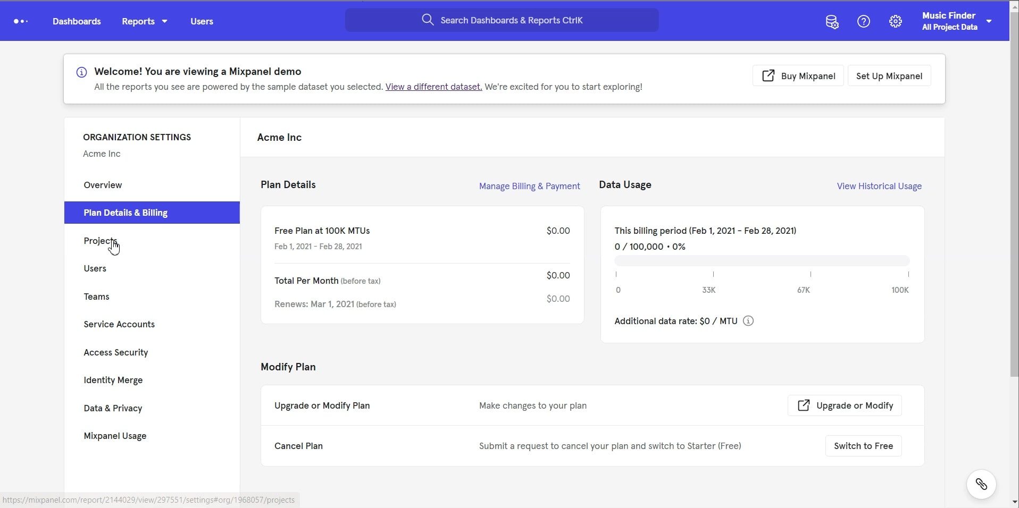This screenshot has height=508, width=1019.
Task: Expand the Reports dropdown
Action: click(x=144, y=21)
